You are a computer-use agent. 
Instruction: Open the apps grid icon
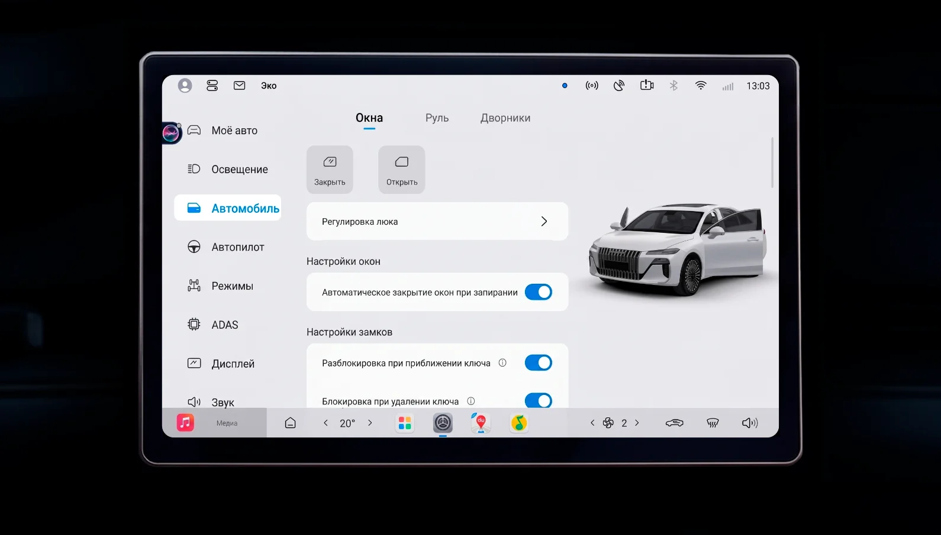tap(405, 423)
